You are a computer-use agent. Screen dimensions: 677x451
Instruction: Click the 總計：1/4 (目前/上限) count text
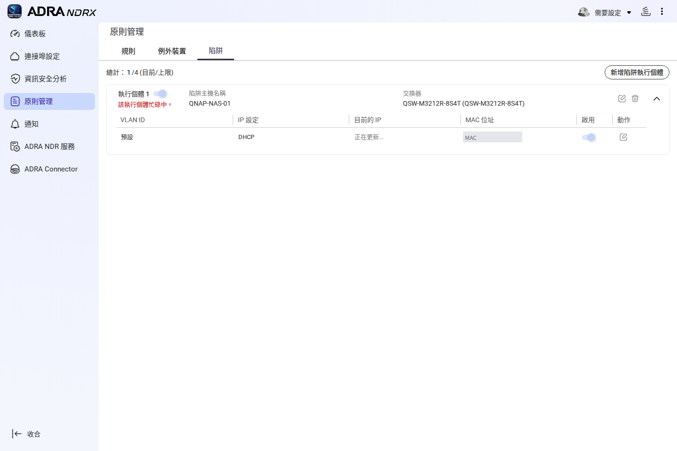pos(140,72)
